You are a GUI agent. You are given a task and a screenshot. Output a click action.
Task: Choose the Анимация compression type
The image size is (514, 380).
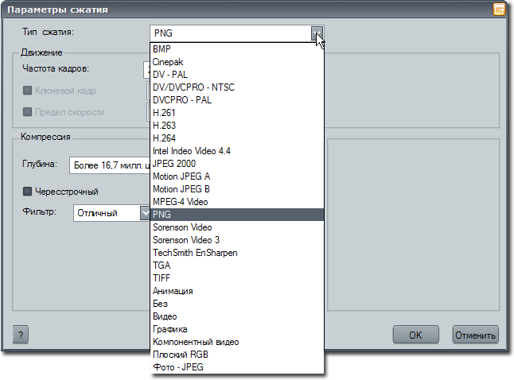point(173,291)
